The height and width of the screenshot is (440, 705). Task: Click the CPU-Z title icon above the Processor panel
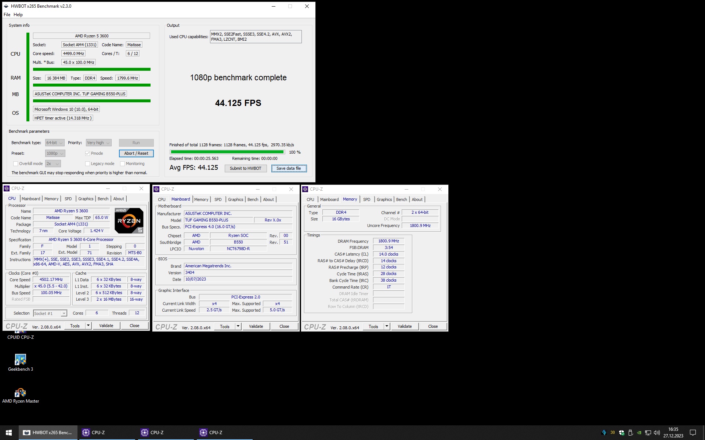pyautogui.click(x=7, y=188)
